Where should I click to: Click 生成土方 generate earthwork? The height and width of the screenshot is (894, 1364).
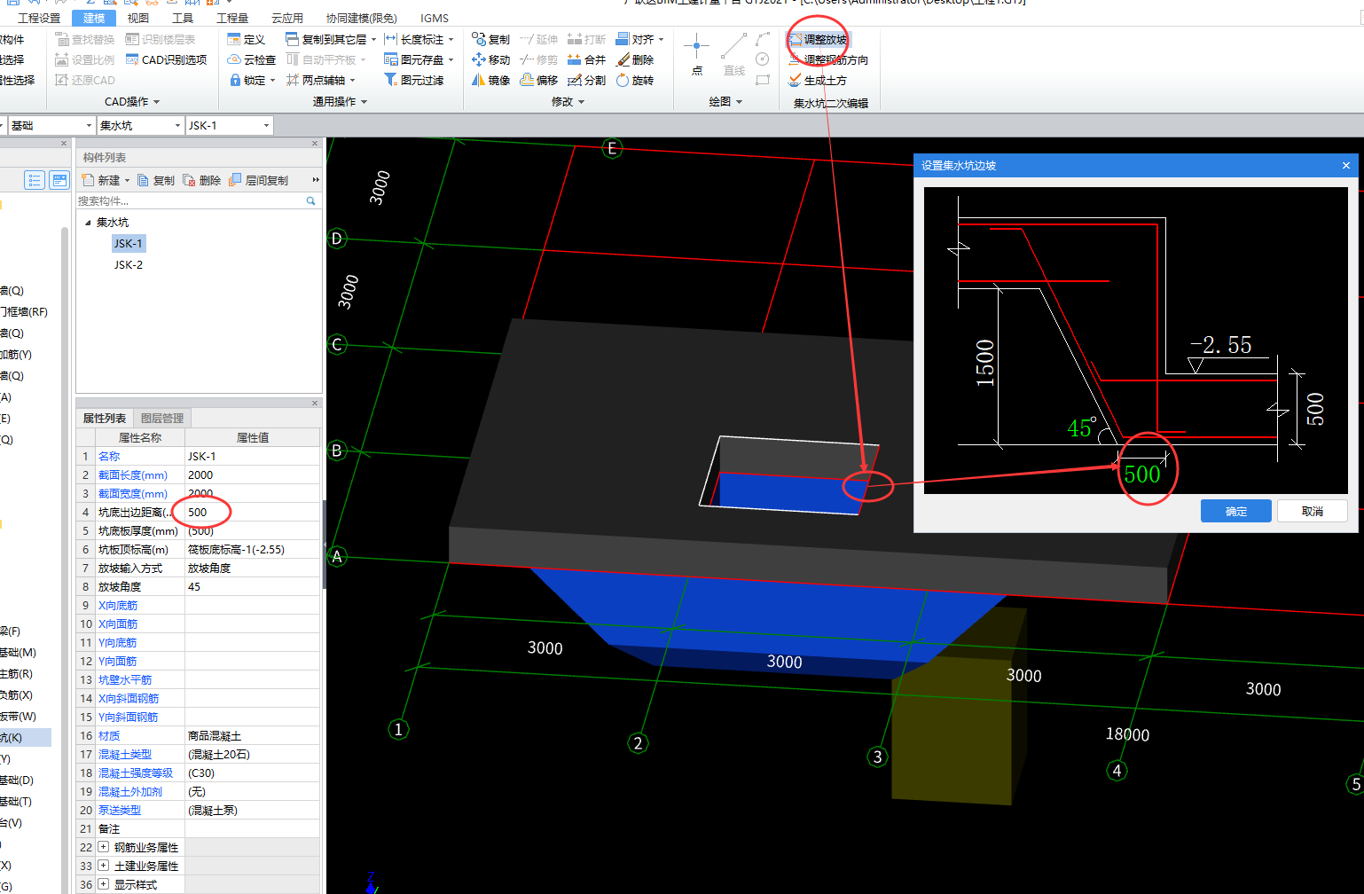click(818, 80)
